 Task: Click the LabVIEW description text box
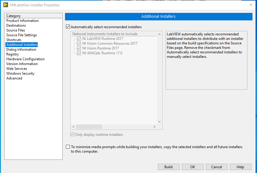(x=206, y=60)
